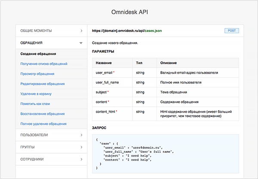
Task: Click Полное имя пользователя description
Action: [181, 83]
